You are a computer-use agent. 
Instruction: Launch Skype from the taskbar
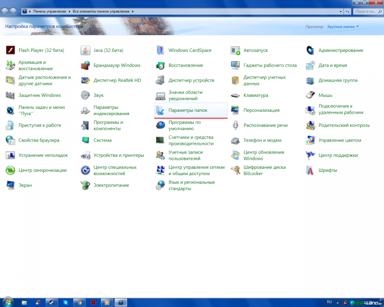coord(65,303)
